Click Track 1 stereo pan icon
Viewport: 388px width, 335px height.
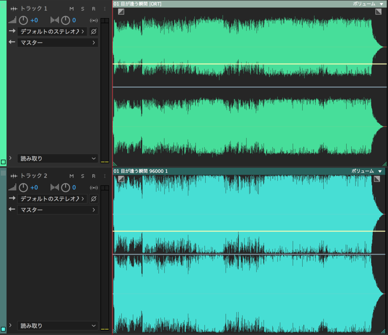click(x=55, y=20)
